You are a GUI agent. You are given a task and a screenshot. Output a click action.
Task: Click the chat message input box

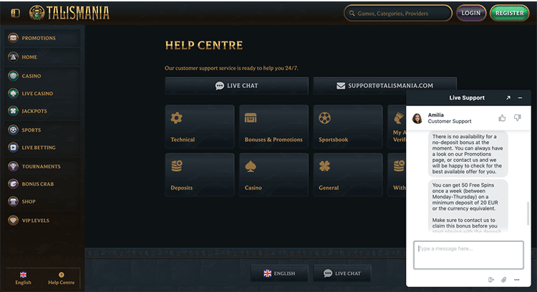[x=468, y=255]
